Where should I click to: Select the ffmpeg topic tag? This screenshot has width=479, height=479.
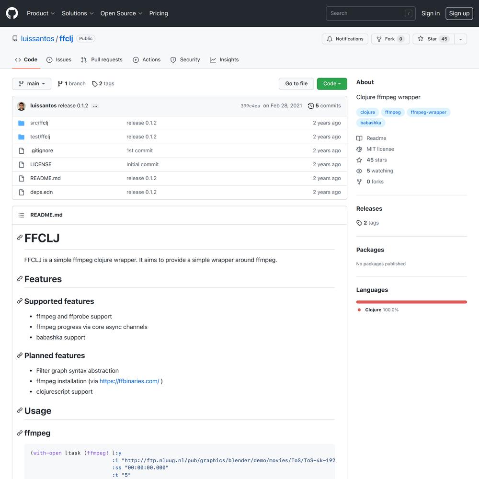393,112
